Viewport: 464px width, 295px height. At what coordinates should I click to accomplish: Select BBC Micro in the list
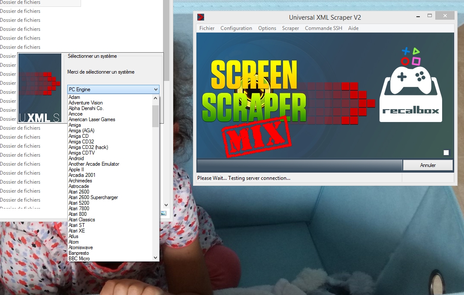coord(110,259)
